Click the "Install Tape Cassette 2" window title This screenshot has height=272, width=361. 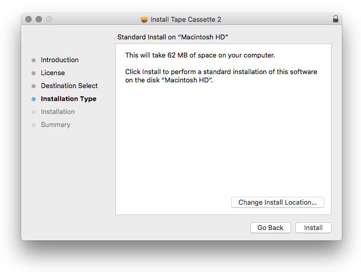click(186, 19)
